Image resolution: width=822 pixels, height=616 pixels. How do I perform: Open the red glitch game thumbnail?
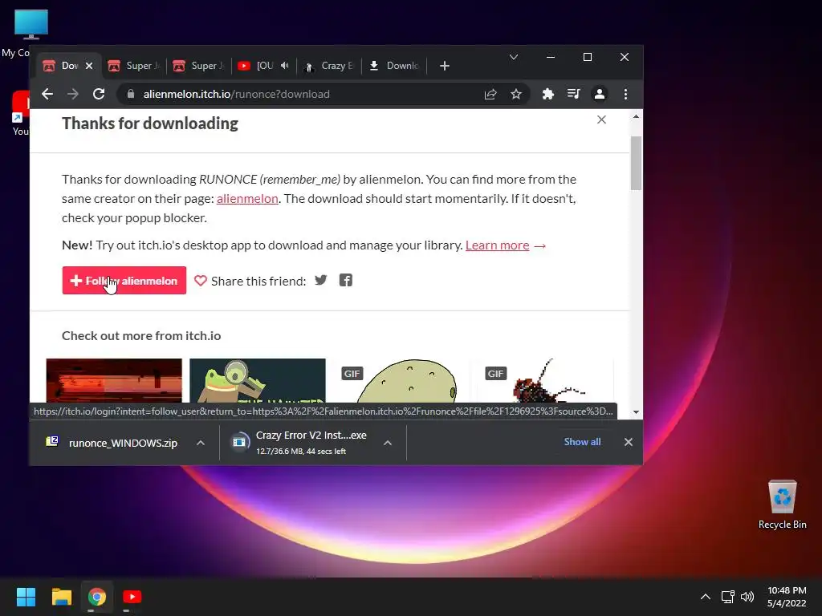point(114,381)
